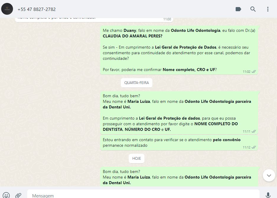Image resolution: width=277 pixels, height=198 pixels.
Task: Click the QUARTA-FEIRA date divider
Action: (x=136, y=83)
